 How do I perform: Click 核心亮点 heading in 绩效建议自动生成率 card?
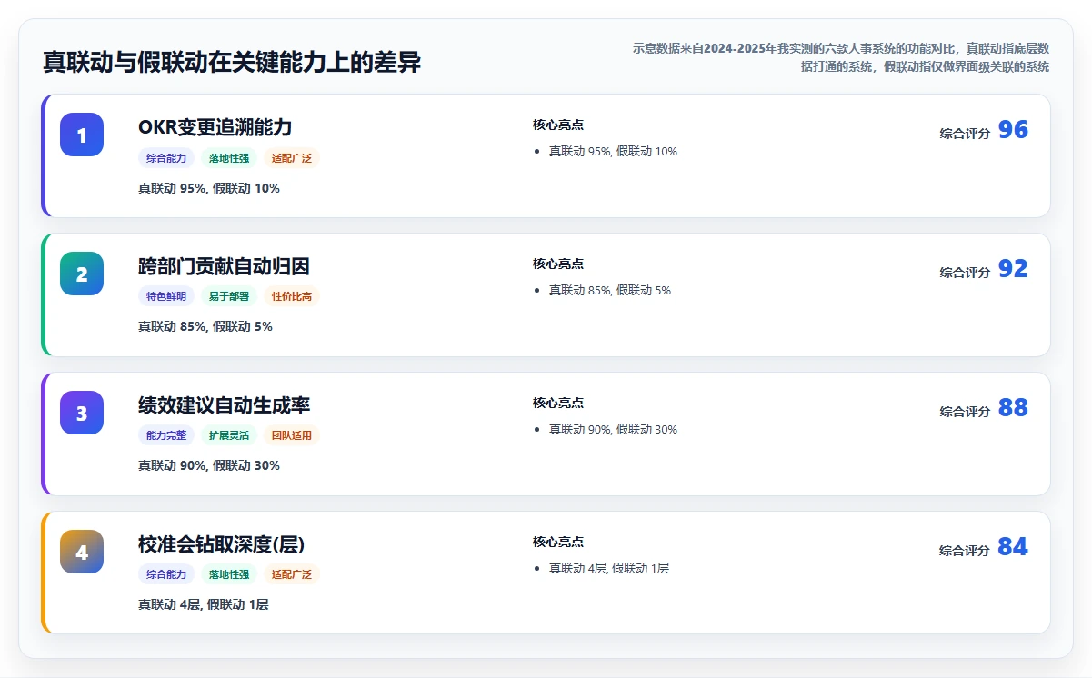click(x=558, y=404)
